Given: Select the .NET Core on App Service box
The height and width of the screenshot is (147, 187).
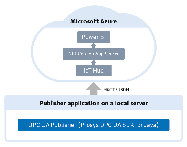Looking at the screenshot, I should tap(94, 54).
